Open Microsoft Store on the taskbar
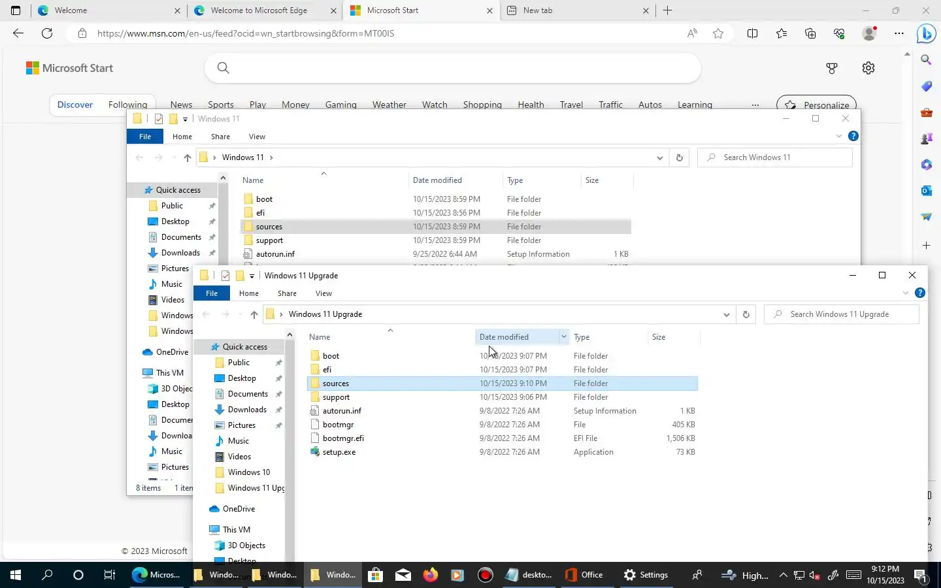 [x=375, y=575]
